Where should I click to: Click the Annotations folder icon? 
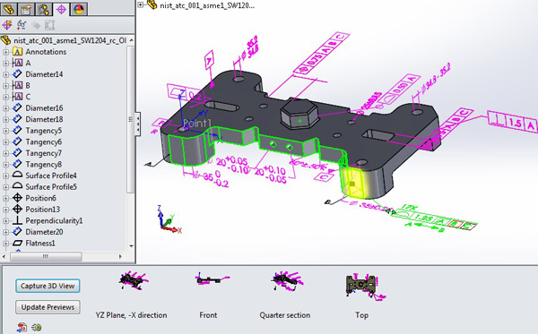[18, 52]
